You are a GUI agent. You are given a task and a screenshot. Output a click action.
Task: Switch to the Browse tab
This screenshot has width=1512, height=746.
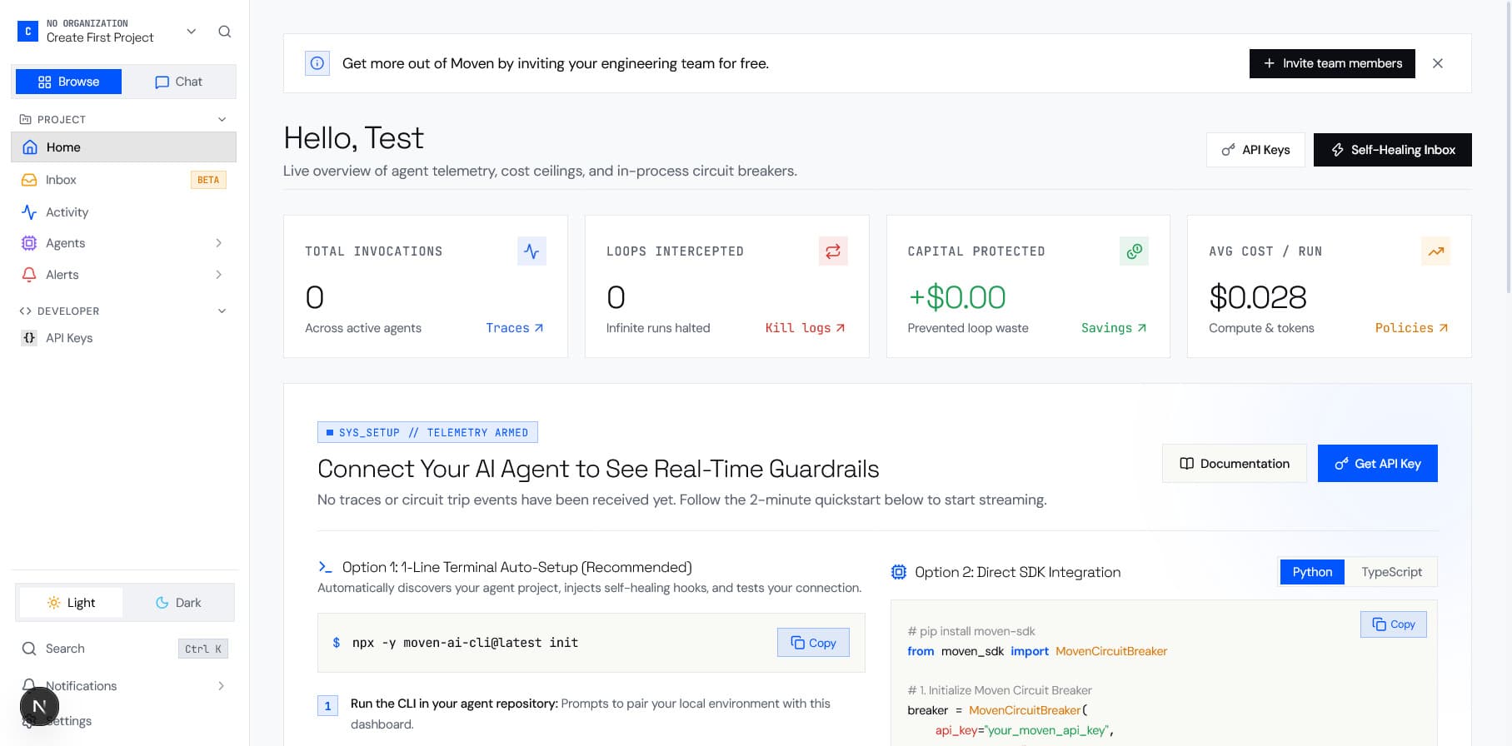68,82
